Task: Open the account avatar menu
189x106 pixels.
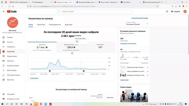Action: tap(185, 11)
